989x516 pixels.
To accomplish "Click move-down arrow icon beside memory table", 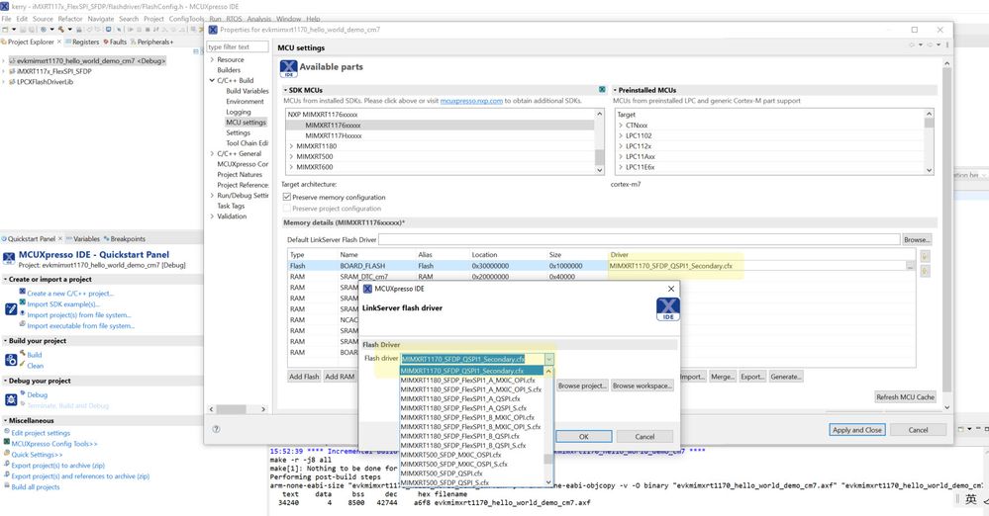I will [x=924, y=272].
